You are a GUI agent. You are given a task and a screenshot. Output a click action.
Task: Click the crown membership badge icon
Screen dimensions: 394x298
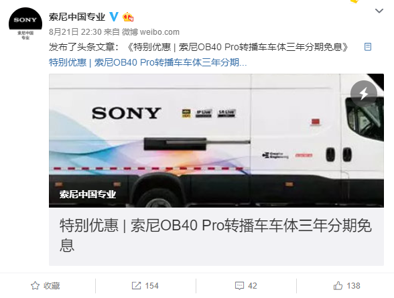click(128, 17)
